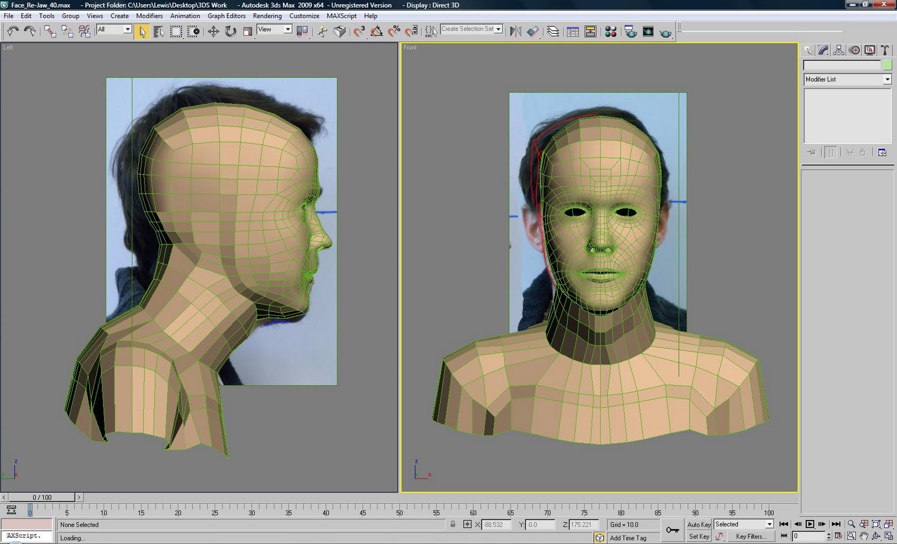Open the Modifiers menu

click(149, 16)
